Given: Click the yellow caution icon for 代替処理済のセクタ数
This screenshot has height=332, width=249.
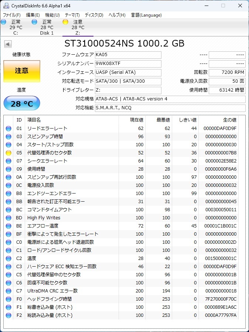Looking at the screenshot, I should pos(8,153).
